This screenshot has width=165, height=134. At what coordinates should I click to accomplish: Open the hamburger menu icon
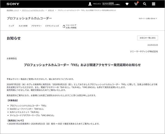coord(154,4)
